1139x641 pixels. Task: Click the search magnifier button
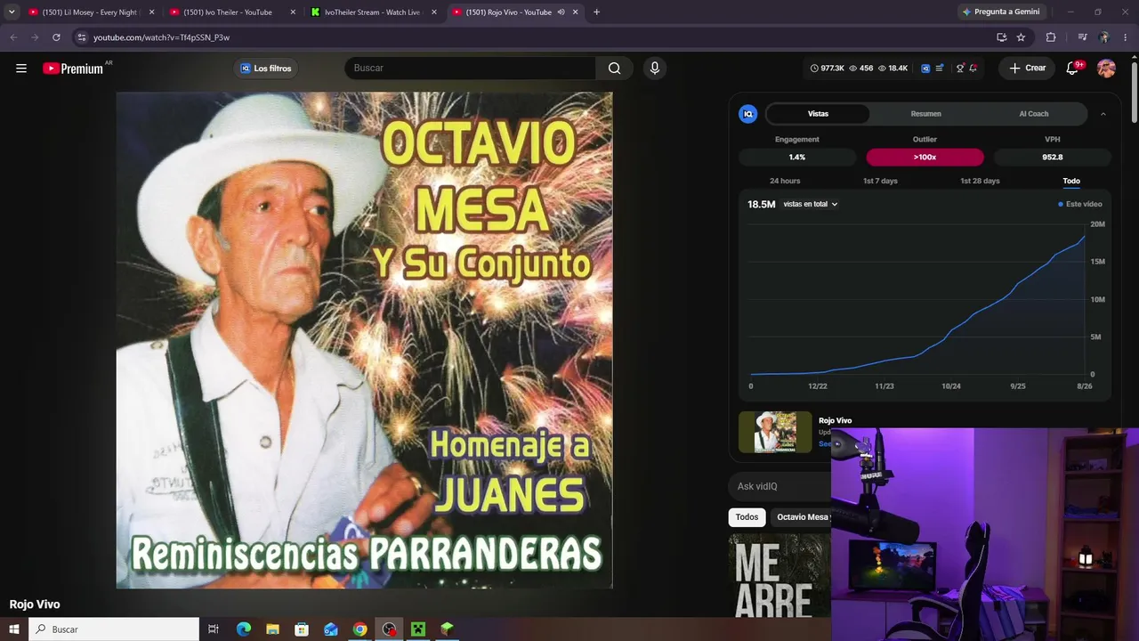[615, 69]
